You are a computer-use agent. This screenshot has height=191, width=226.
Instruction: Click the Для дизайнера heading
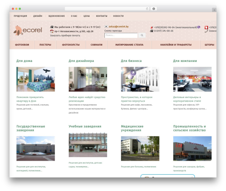pos(81,61)
